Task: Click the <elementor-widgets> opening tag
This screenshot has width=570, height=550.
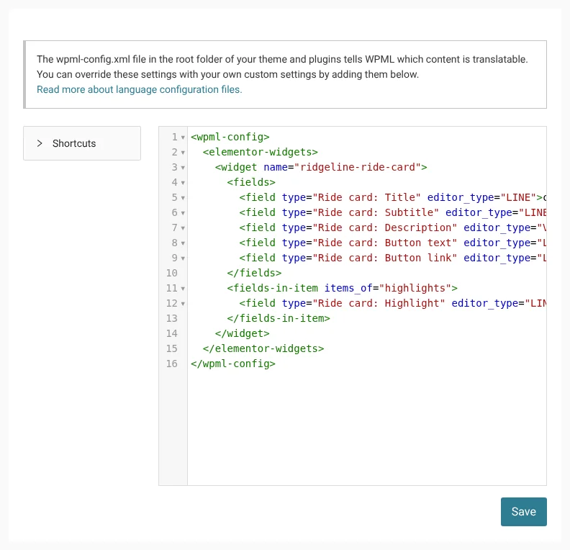Action: (x=261, y=152)
